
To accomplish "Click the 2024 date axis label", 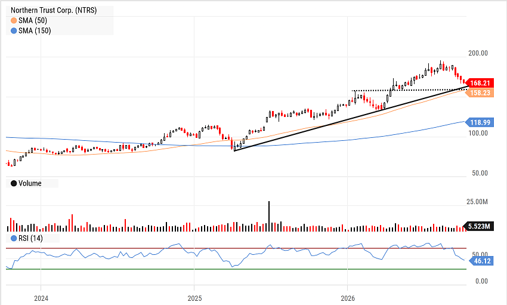I will click(41, 298).
